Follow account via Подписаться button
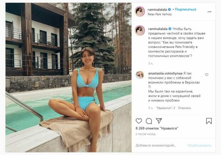Screen dimensions: 221x155 click(x=185, y=9)
